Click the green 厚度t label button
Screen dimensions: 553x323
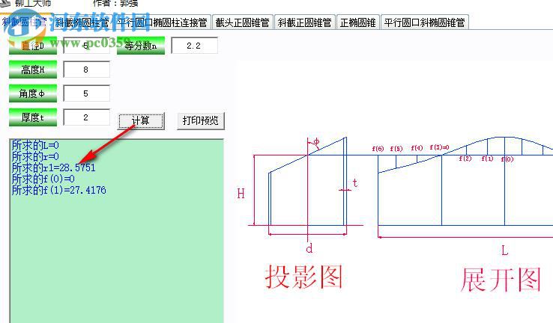coord(33,117)
